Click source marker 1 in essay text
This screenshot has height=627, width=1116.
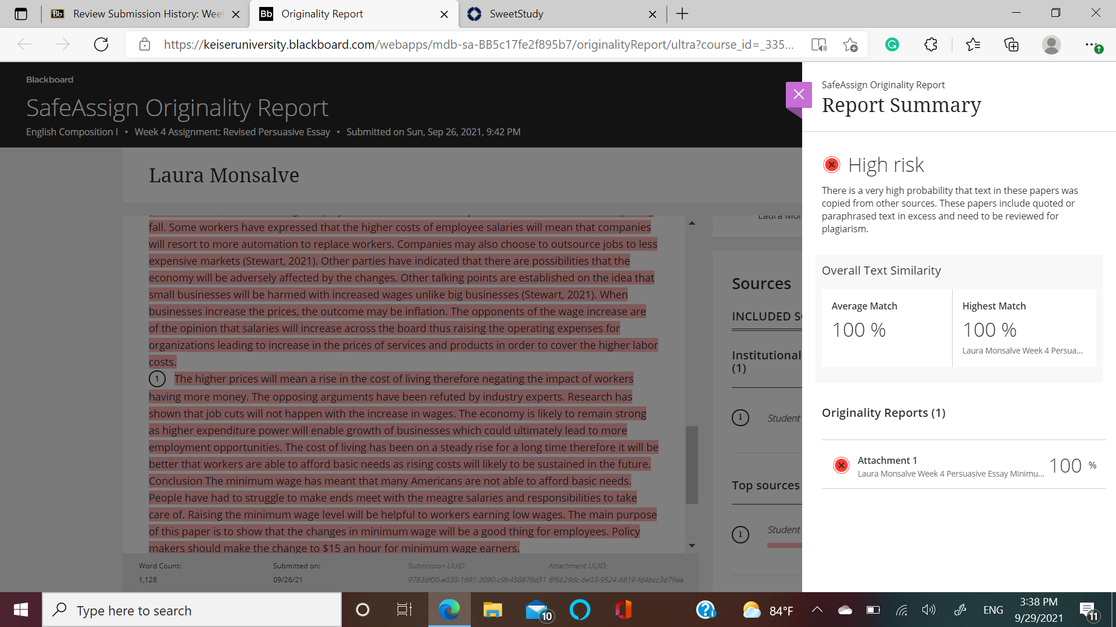[157, 379]
